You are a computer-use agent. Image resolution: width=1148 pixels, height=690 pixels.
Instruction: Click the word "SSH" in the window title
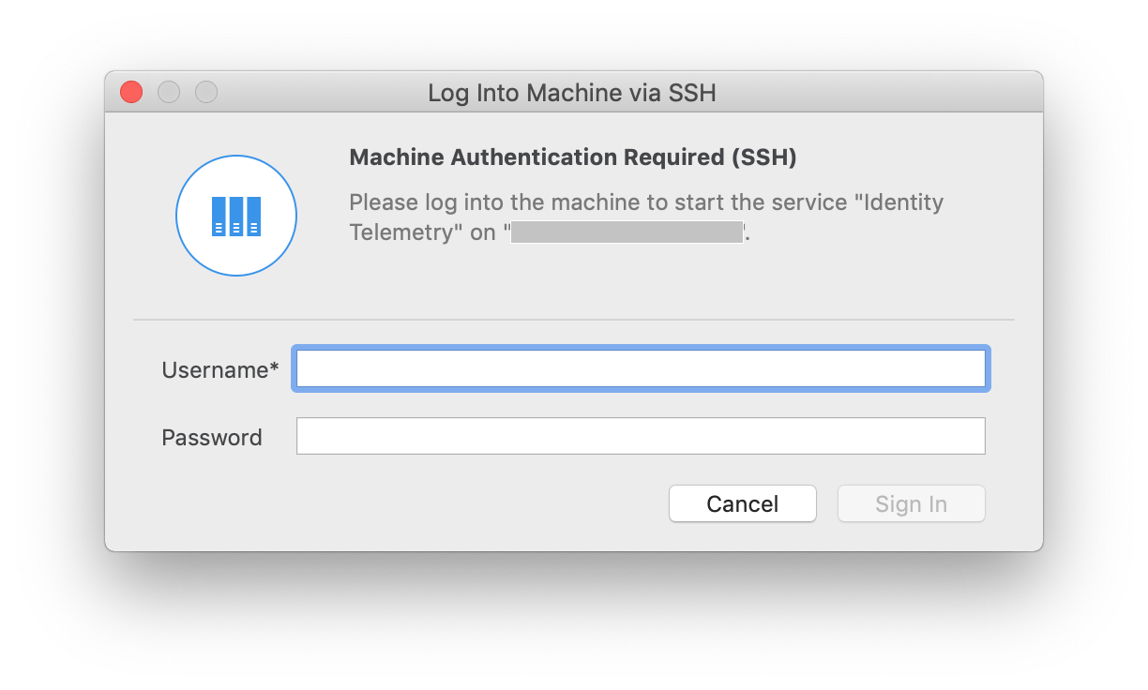click(693, 93)
